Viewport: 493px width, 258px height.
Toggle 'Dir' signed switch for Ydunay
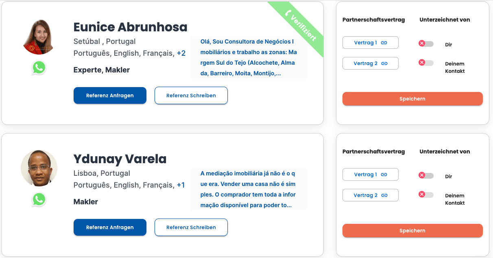(426, 175)
